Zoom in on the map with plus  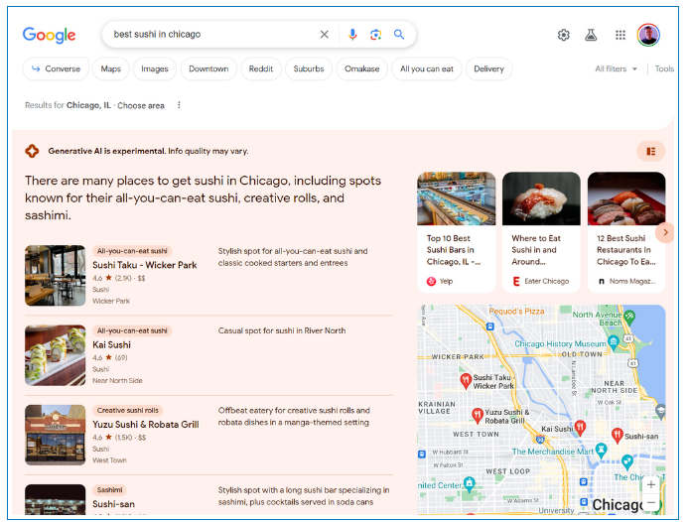point(650,484)
